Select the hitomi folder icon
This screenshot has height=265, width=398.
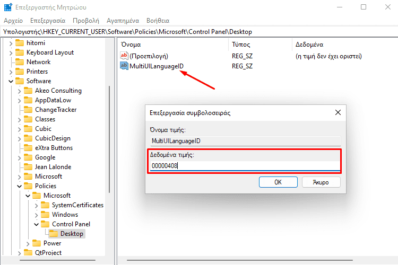[20, 43]
